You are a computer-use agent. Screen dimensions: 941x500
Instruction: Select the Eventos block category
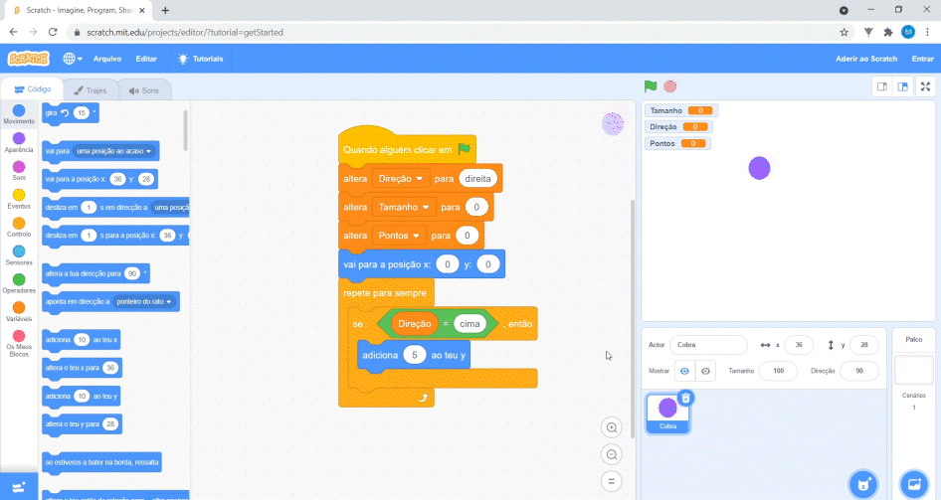click(x=19, y=199)
